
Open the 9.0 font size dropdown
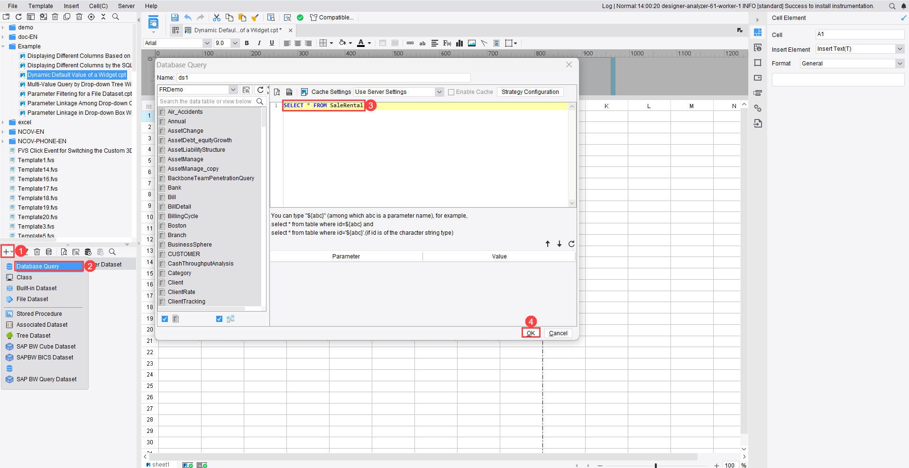tap(227, 43)
